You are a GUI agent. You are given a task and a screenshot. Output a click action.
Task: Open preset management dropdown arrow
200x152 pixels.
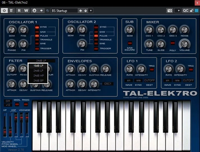point(91,11)
